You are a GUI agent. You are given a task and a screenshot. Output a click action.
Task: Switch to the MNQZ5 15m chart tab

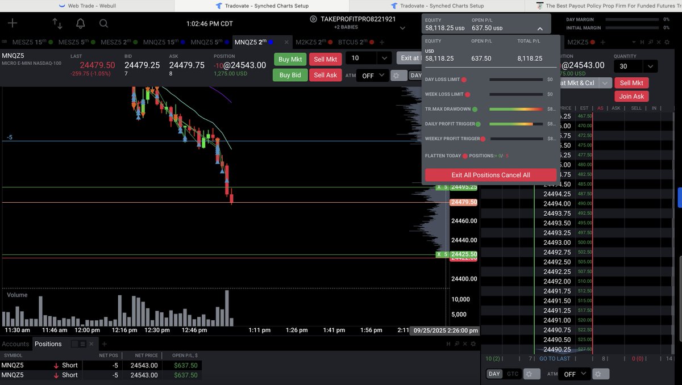pos(161,41)
